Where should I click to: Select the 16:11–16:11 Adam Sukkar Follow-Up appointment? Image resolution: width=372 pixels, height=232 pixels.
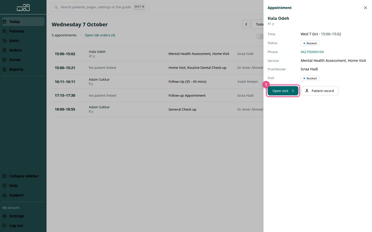[158, 82]
